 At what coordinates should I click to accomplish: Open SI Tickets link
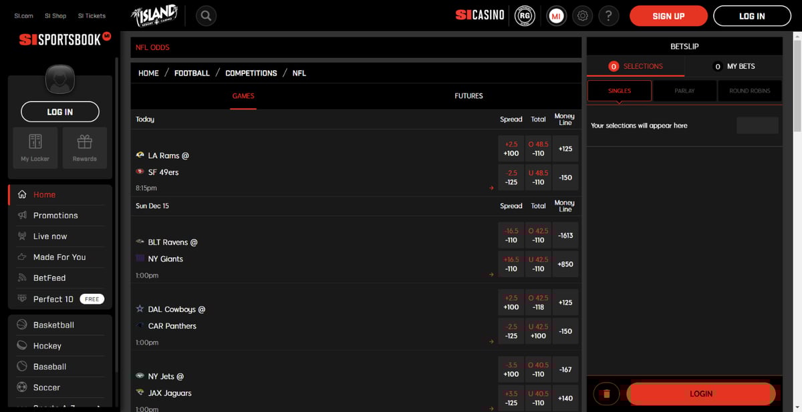pos(92,15)
